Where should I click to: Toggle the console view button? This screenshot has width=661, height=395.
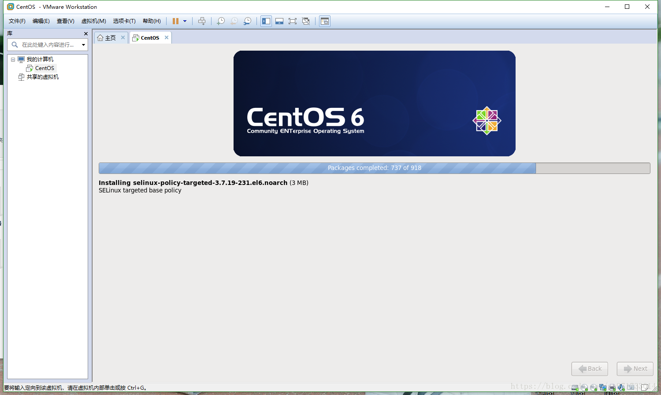[x=325, y=21]
